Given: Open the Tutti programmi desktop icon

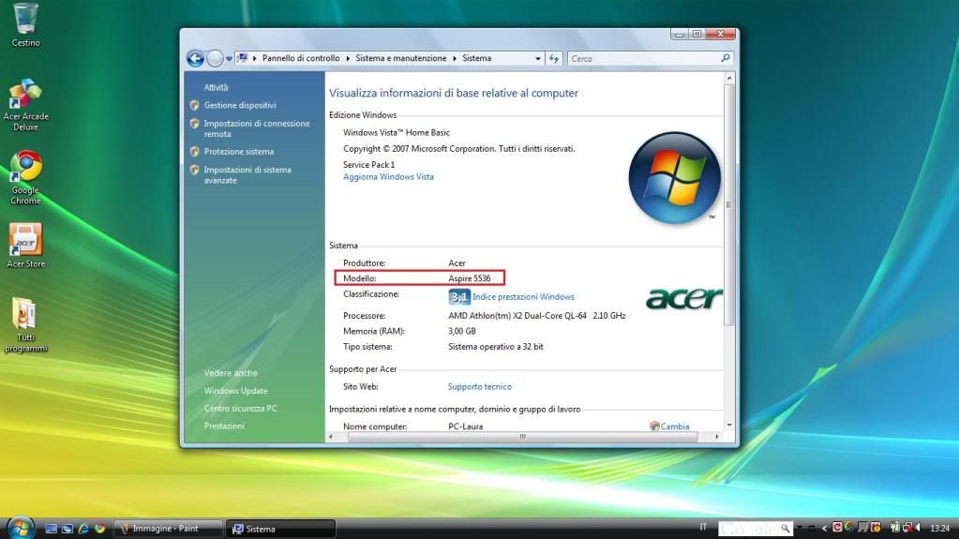Looking at the screenshot, I should [25, 324].
